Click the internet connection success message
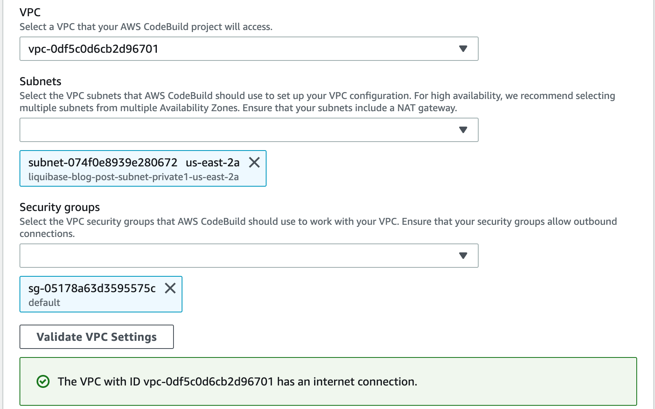655x409 pixels. (x=238, y=381)
